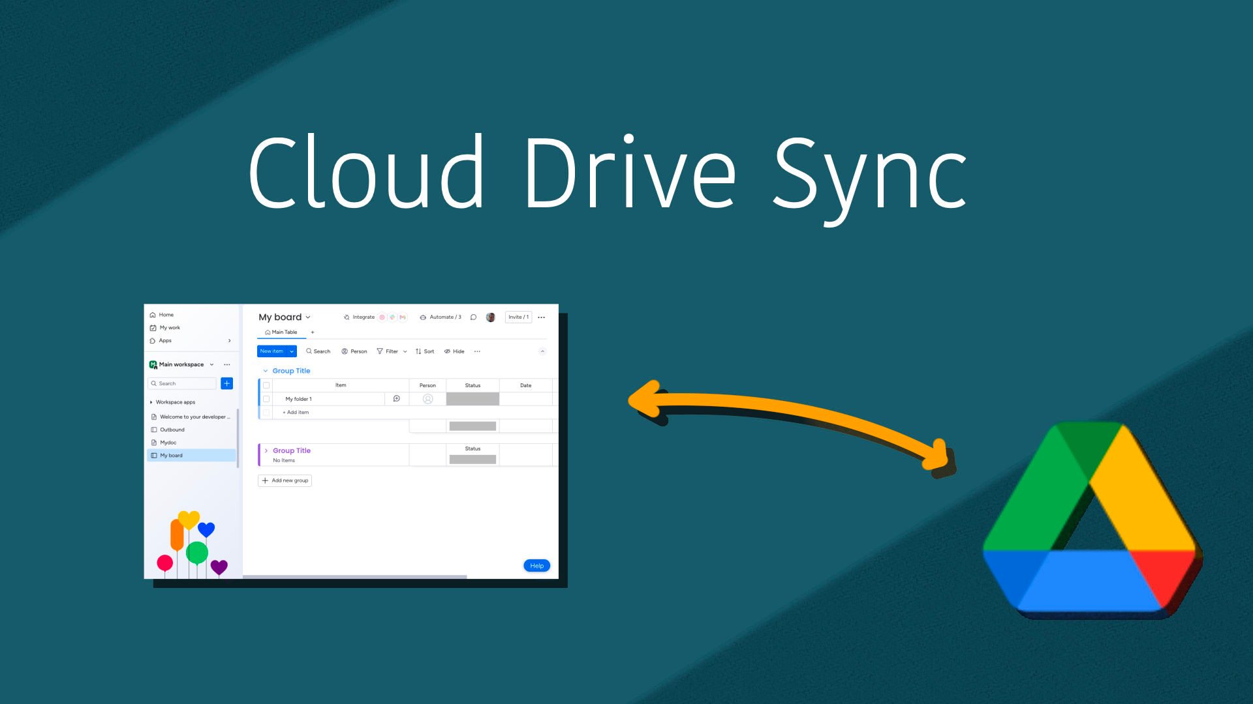Click first group's status summary bar
The height and width of the screenshot is (704, 1253).
[x=473, y=426]
